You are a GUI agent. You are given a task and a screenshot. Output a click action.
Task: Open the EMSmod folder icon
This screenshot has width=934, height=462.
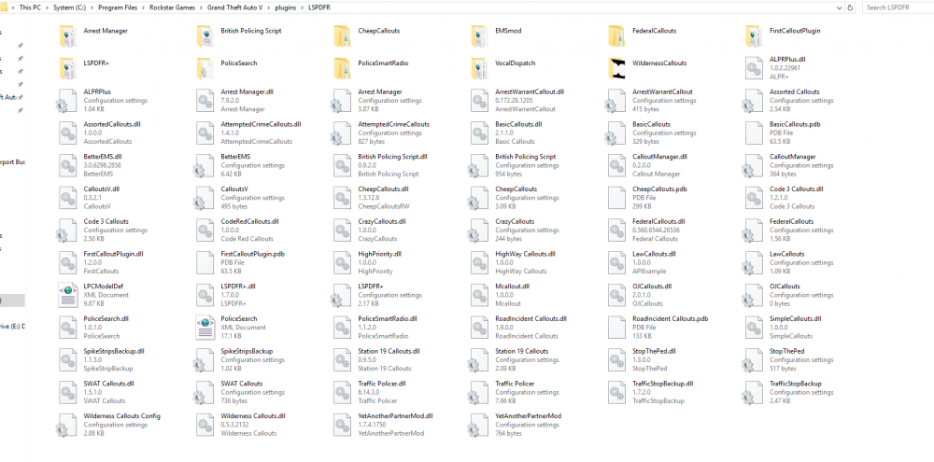pos(480,36)
